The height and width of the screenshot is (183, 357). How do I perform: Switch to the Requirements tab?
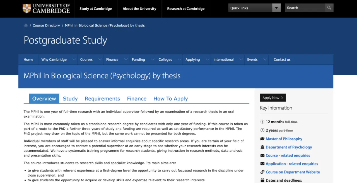tap(102, 99)
